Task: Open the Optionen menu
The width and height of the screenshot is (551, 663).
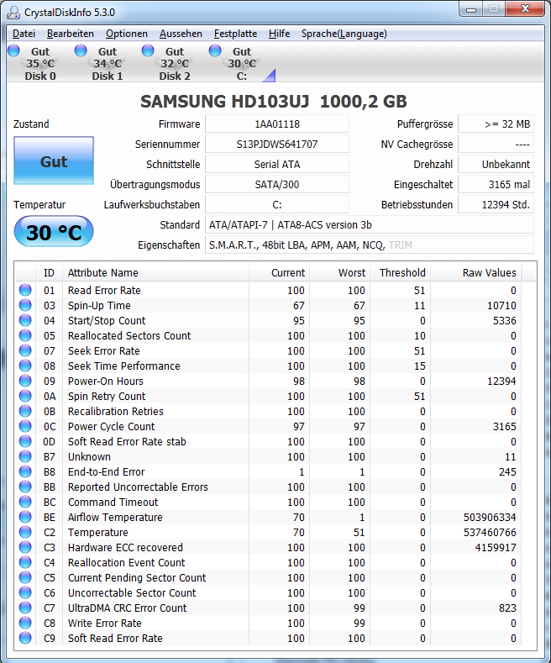Action: click(127, 34)
